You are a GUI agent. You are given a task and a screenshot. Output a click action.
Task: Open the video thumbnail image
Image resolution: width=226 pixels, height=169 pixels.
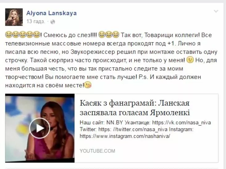[x=40, y=128]
